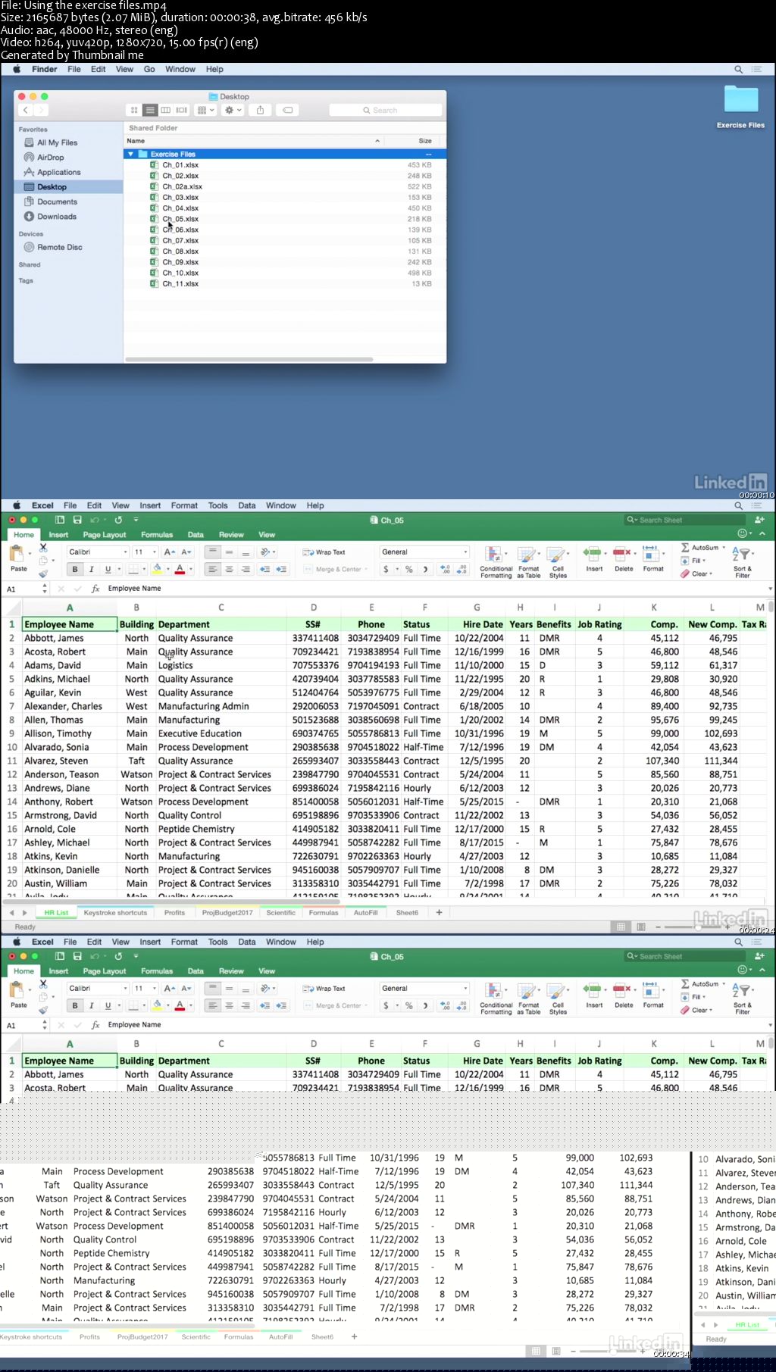
Task: Select ProjBudget2017 sheet tab in 00:00:24 Excel frame
Action: click(227, 913)
